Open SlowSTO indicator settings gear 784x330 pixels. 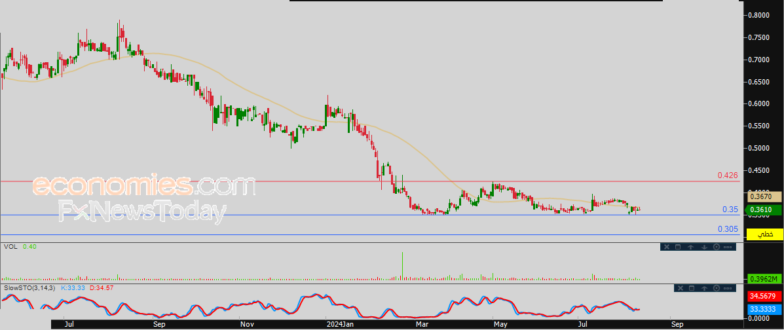tap(716, 288)
